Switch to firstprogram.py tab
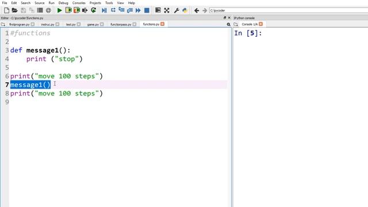Viewport: 368px width, 207px height. tap(20, 24)
